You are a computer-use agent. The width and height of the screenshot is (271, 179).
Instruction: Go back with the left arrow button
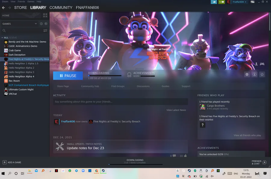point(3,8)
